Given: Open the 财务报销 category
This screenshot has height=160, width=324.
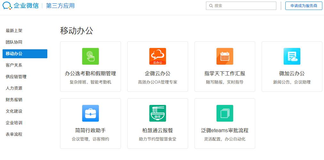Looking at the screenshot, I should pos(14,100).
